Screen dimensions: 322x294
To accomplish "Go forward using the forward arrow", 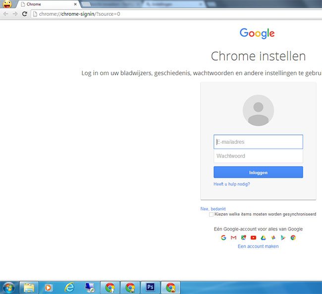I will pos(15,14).
